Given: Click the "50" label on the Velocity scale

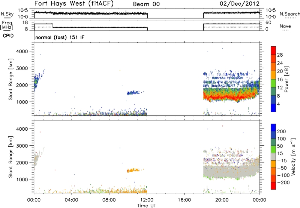Looking at the screenshot, I should point(280,146).
